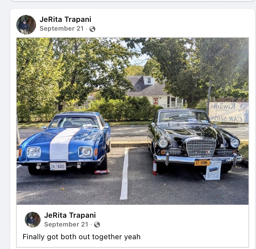Click the shared post's globe privacy icon

point(97,225)
